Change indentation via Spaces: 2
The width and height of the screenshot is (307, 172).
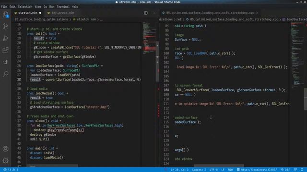[x=199, y=170]
